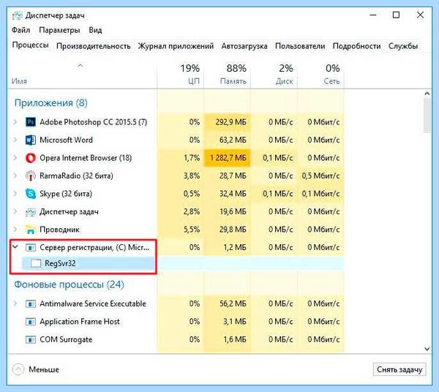The width and height of the screenshot is (439, 392).
Task: Click the RegSvr32 window icon
Action: click(36, 263)
